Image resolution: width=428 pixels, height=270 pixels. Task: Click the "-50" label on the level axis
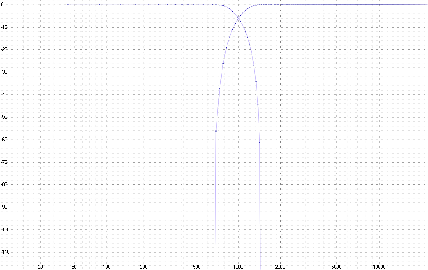pyautogui.click(x=4, y=117)
